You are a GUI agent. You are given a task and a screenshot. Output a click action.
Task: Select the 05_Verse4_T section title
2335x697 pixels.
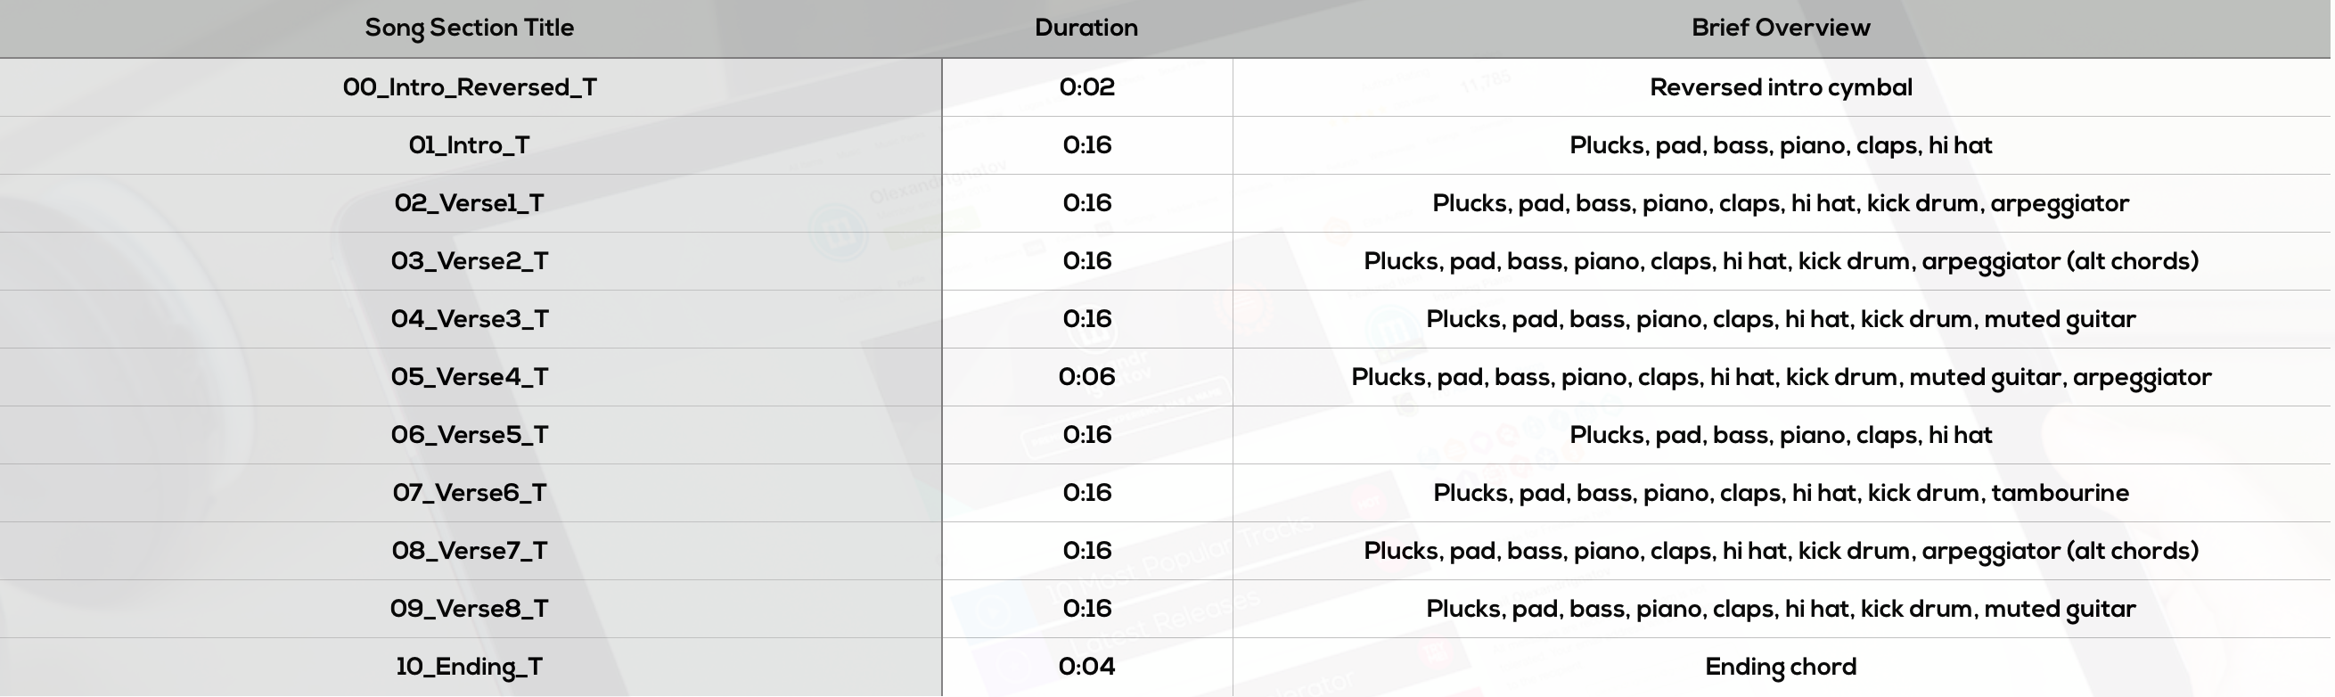tap(470, 378)
